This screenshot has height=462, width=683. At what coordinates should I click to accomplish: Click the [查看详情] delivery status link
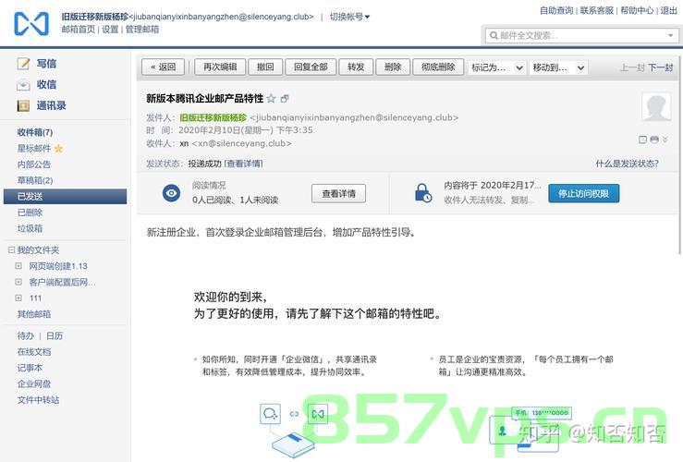(x=243, y=164)
